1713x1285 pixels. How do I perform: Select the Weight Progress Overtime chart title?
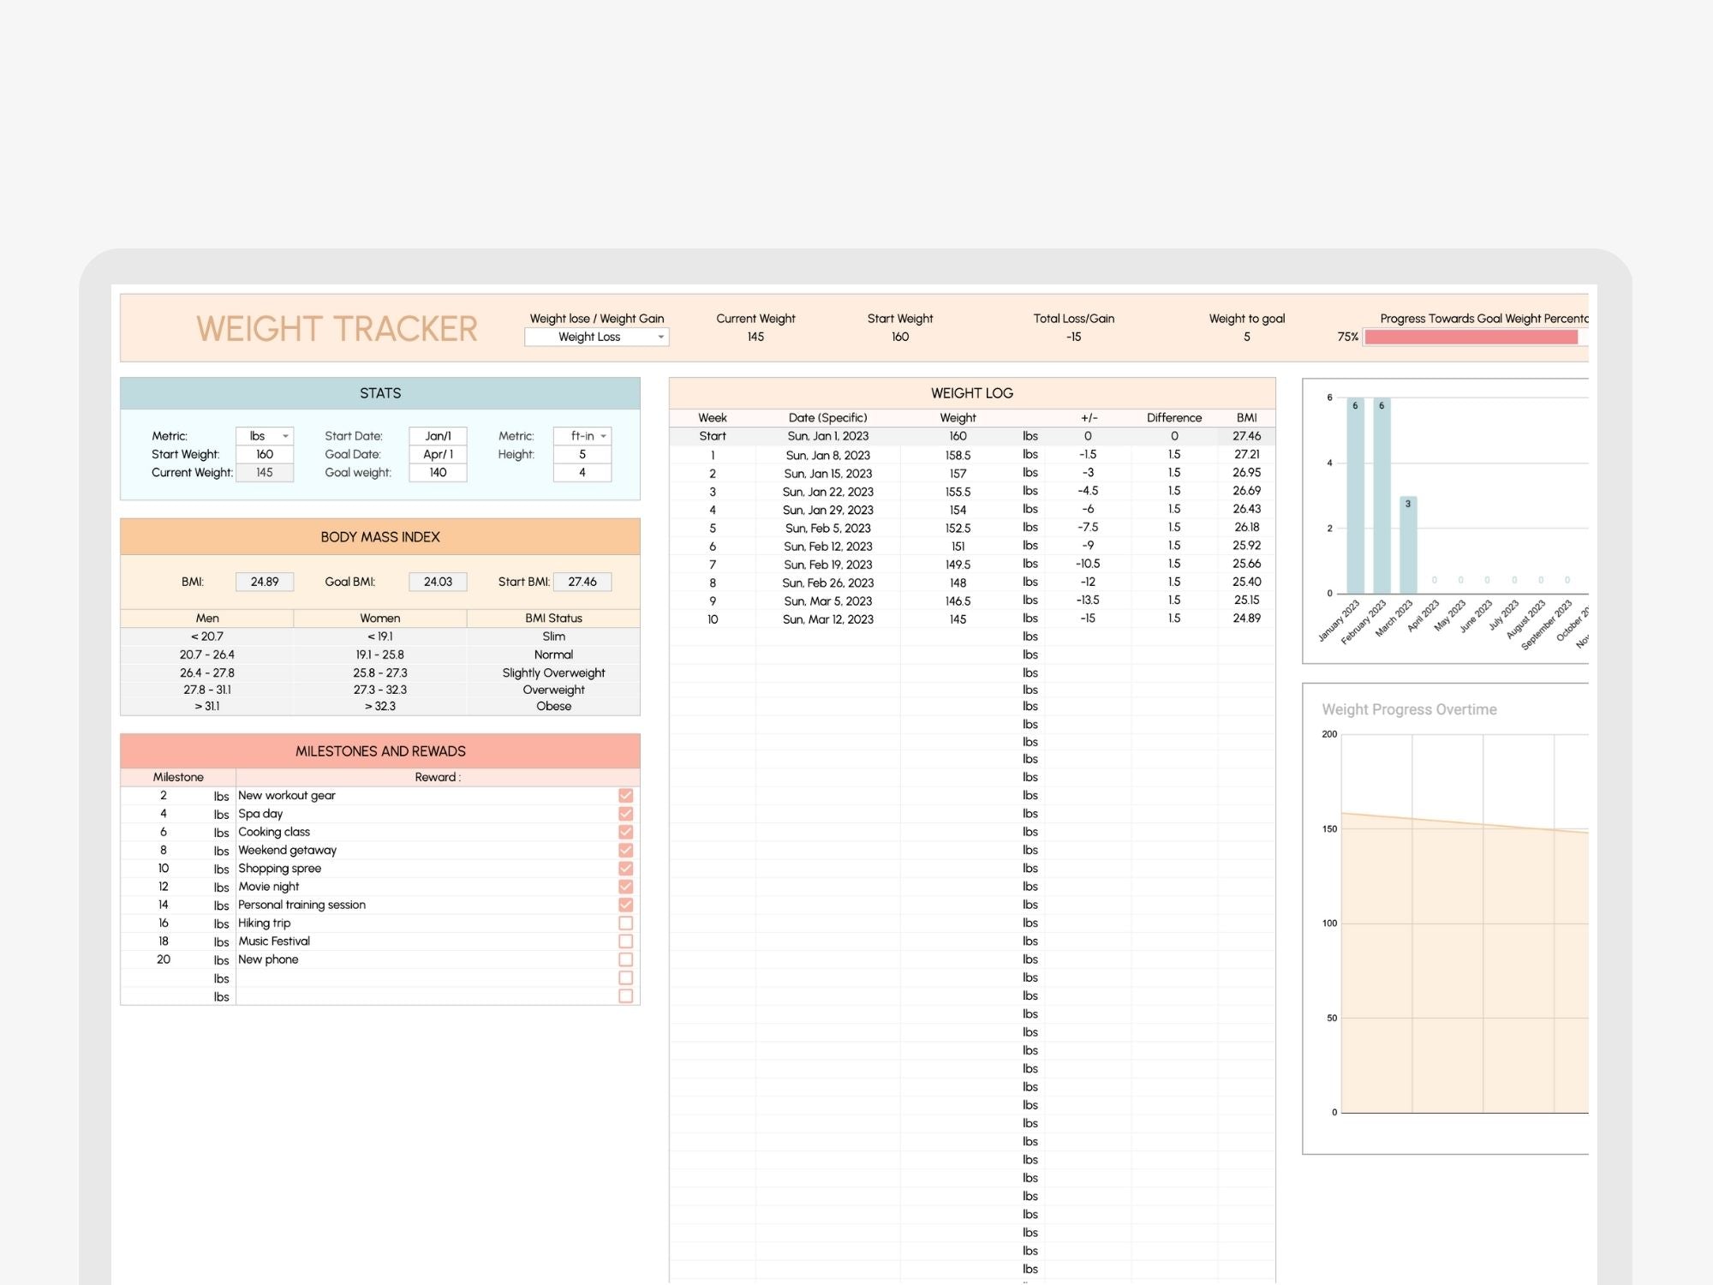(x=1409, y=709)
